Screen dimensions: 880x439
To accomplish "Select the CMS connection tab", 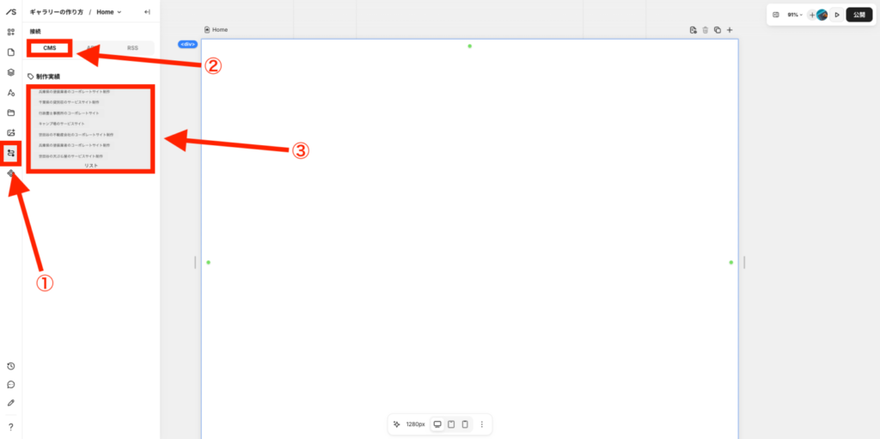I will pos(50,48).
